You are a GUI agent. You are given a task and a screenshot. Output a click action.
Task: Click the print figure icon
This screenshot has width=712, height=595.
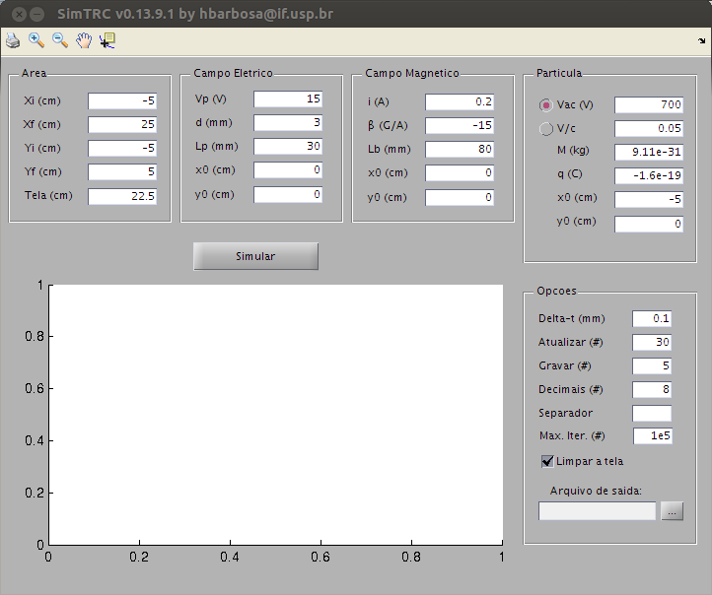(x=13, y=40)
